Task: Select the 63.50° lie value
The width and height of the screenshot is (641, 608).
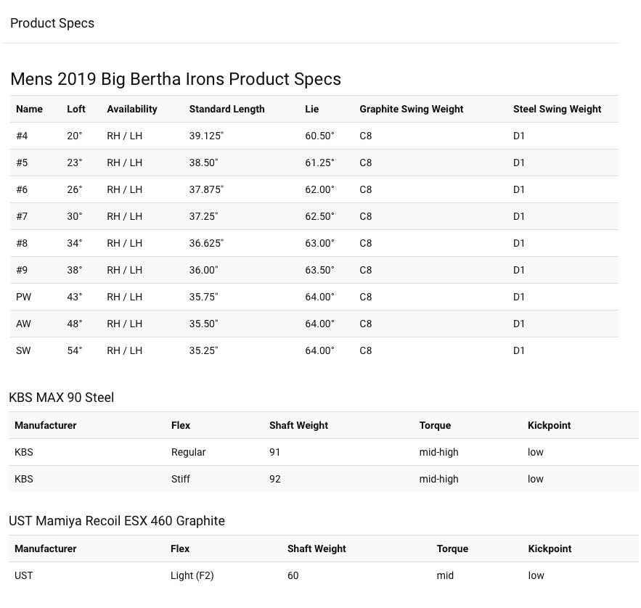Action: (x=319, y=270)
